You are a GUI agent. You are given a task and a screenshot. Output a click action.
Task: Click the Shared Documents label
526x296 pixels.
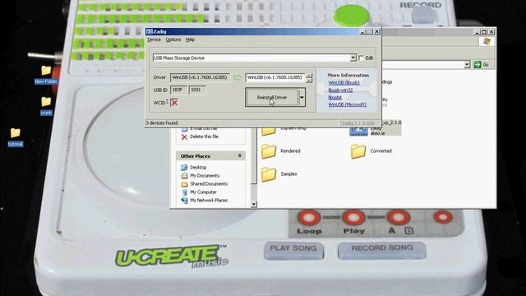point(209,184)
